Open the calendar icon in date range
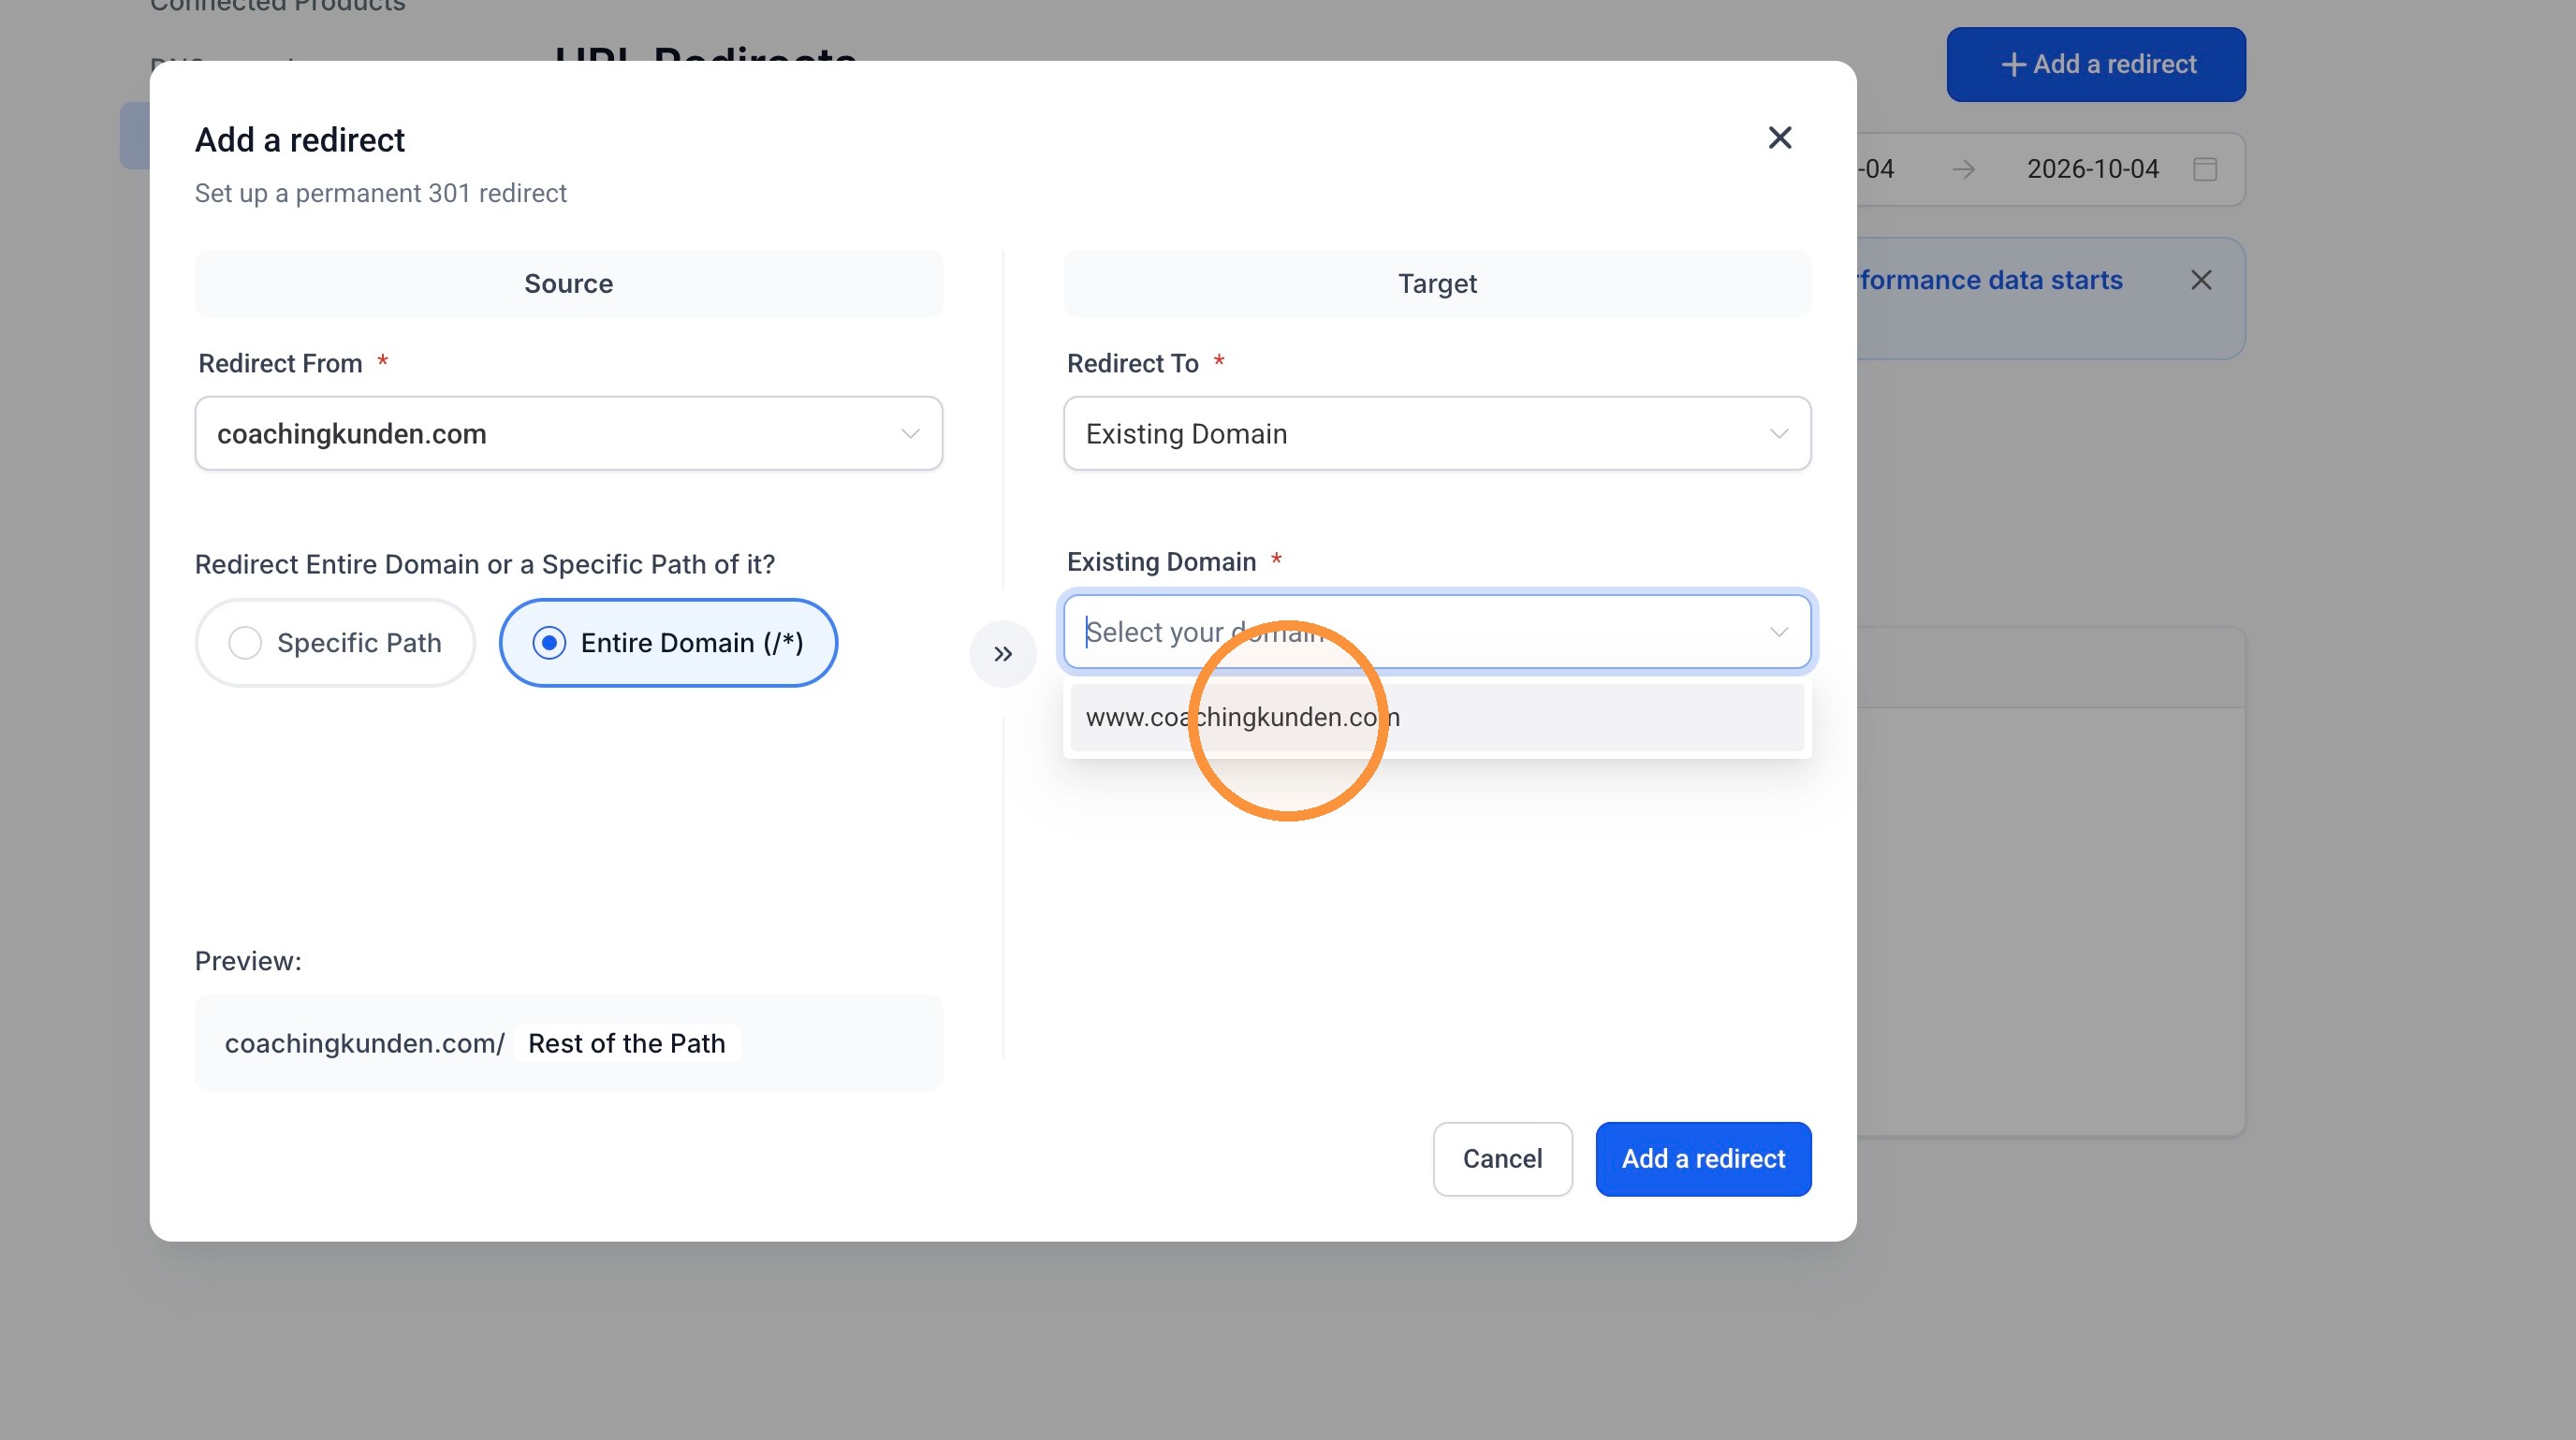Viewport: 2576px width, 1440px height. [2205, 168]
